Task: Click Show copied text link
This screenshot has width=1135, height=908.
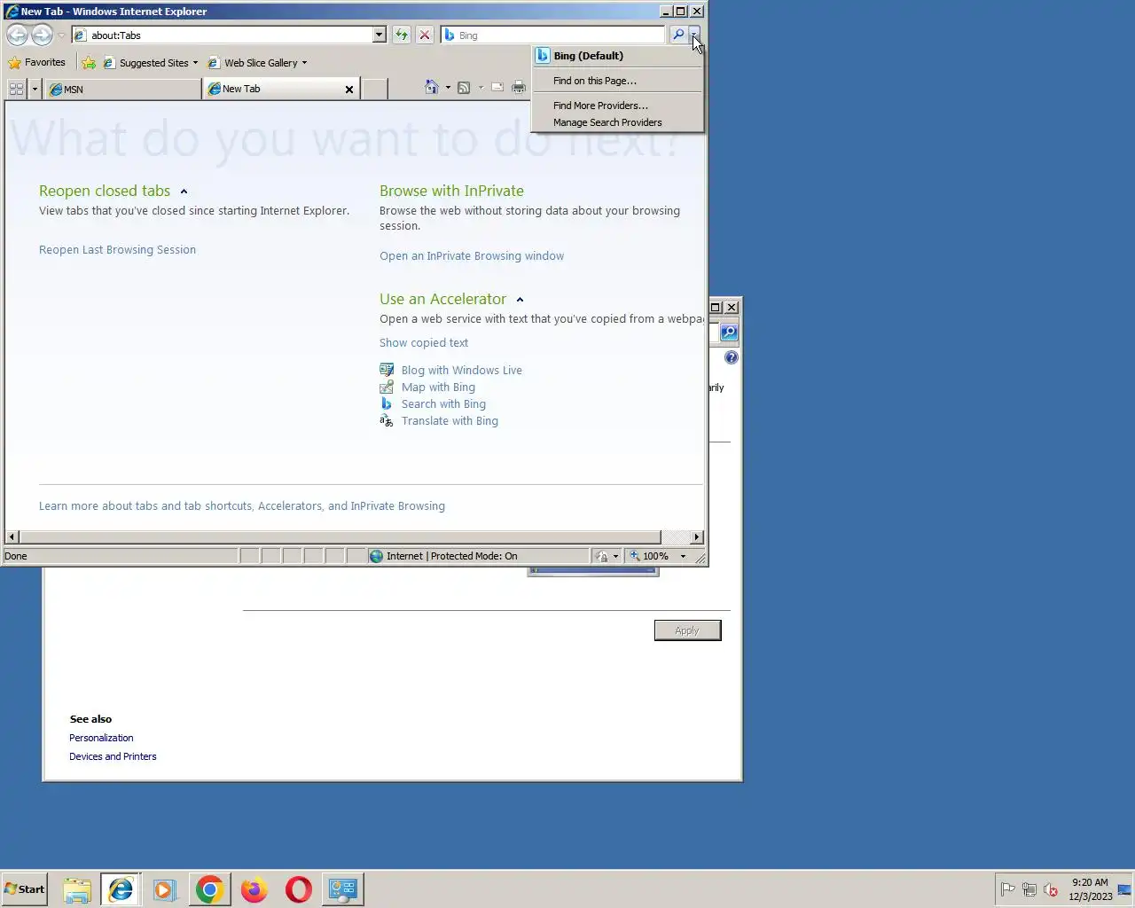Action: tap(424, 343)
